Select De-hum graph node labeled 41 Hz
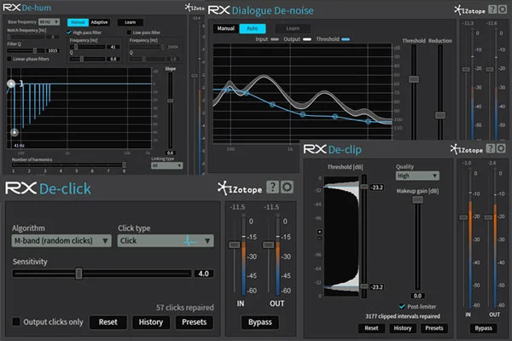Viewport: 512px width, 341px height. pyautogui.click(x=15, y=132)
